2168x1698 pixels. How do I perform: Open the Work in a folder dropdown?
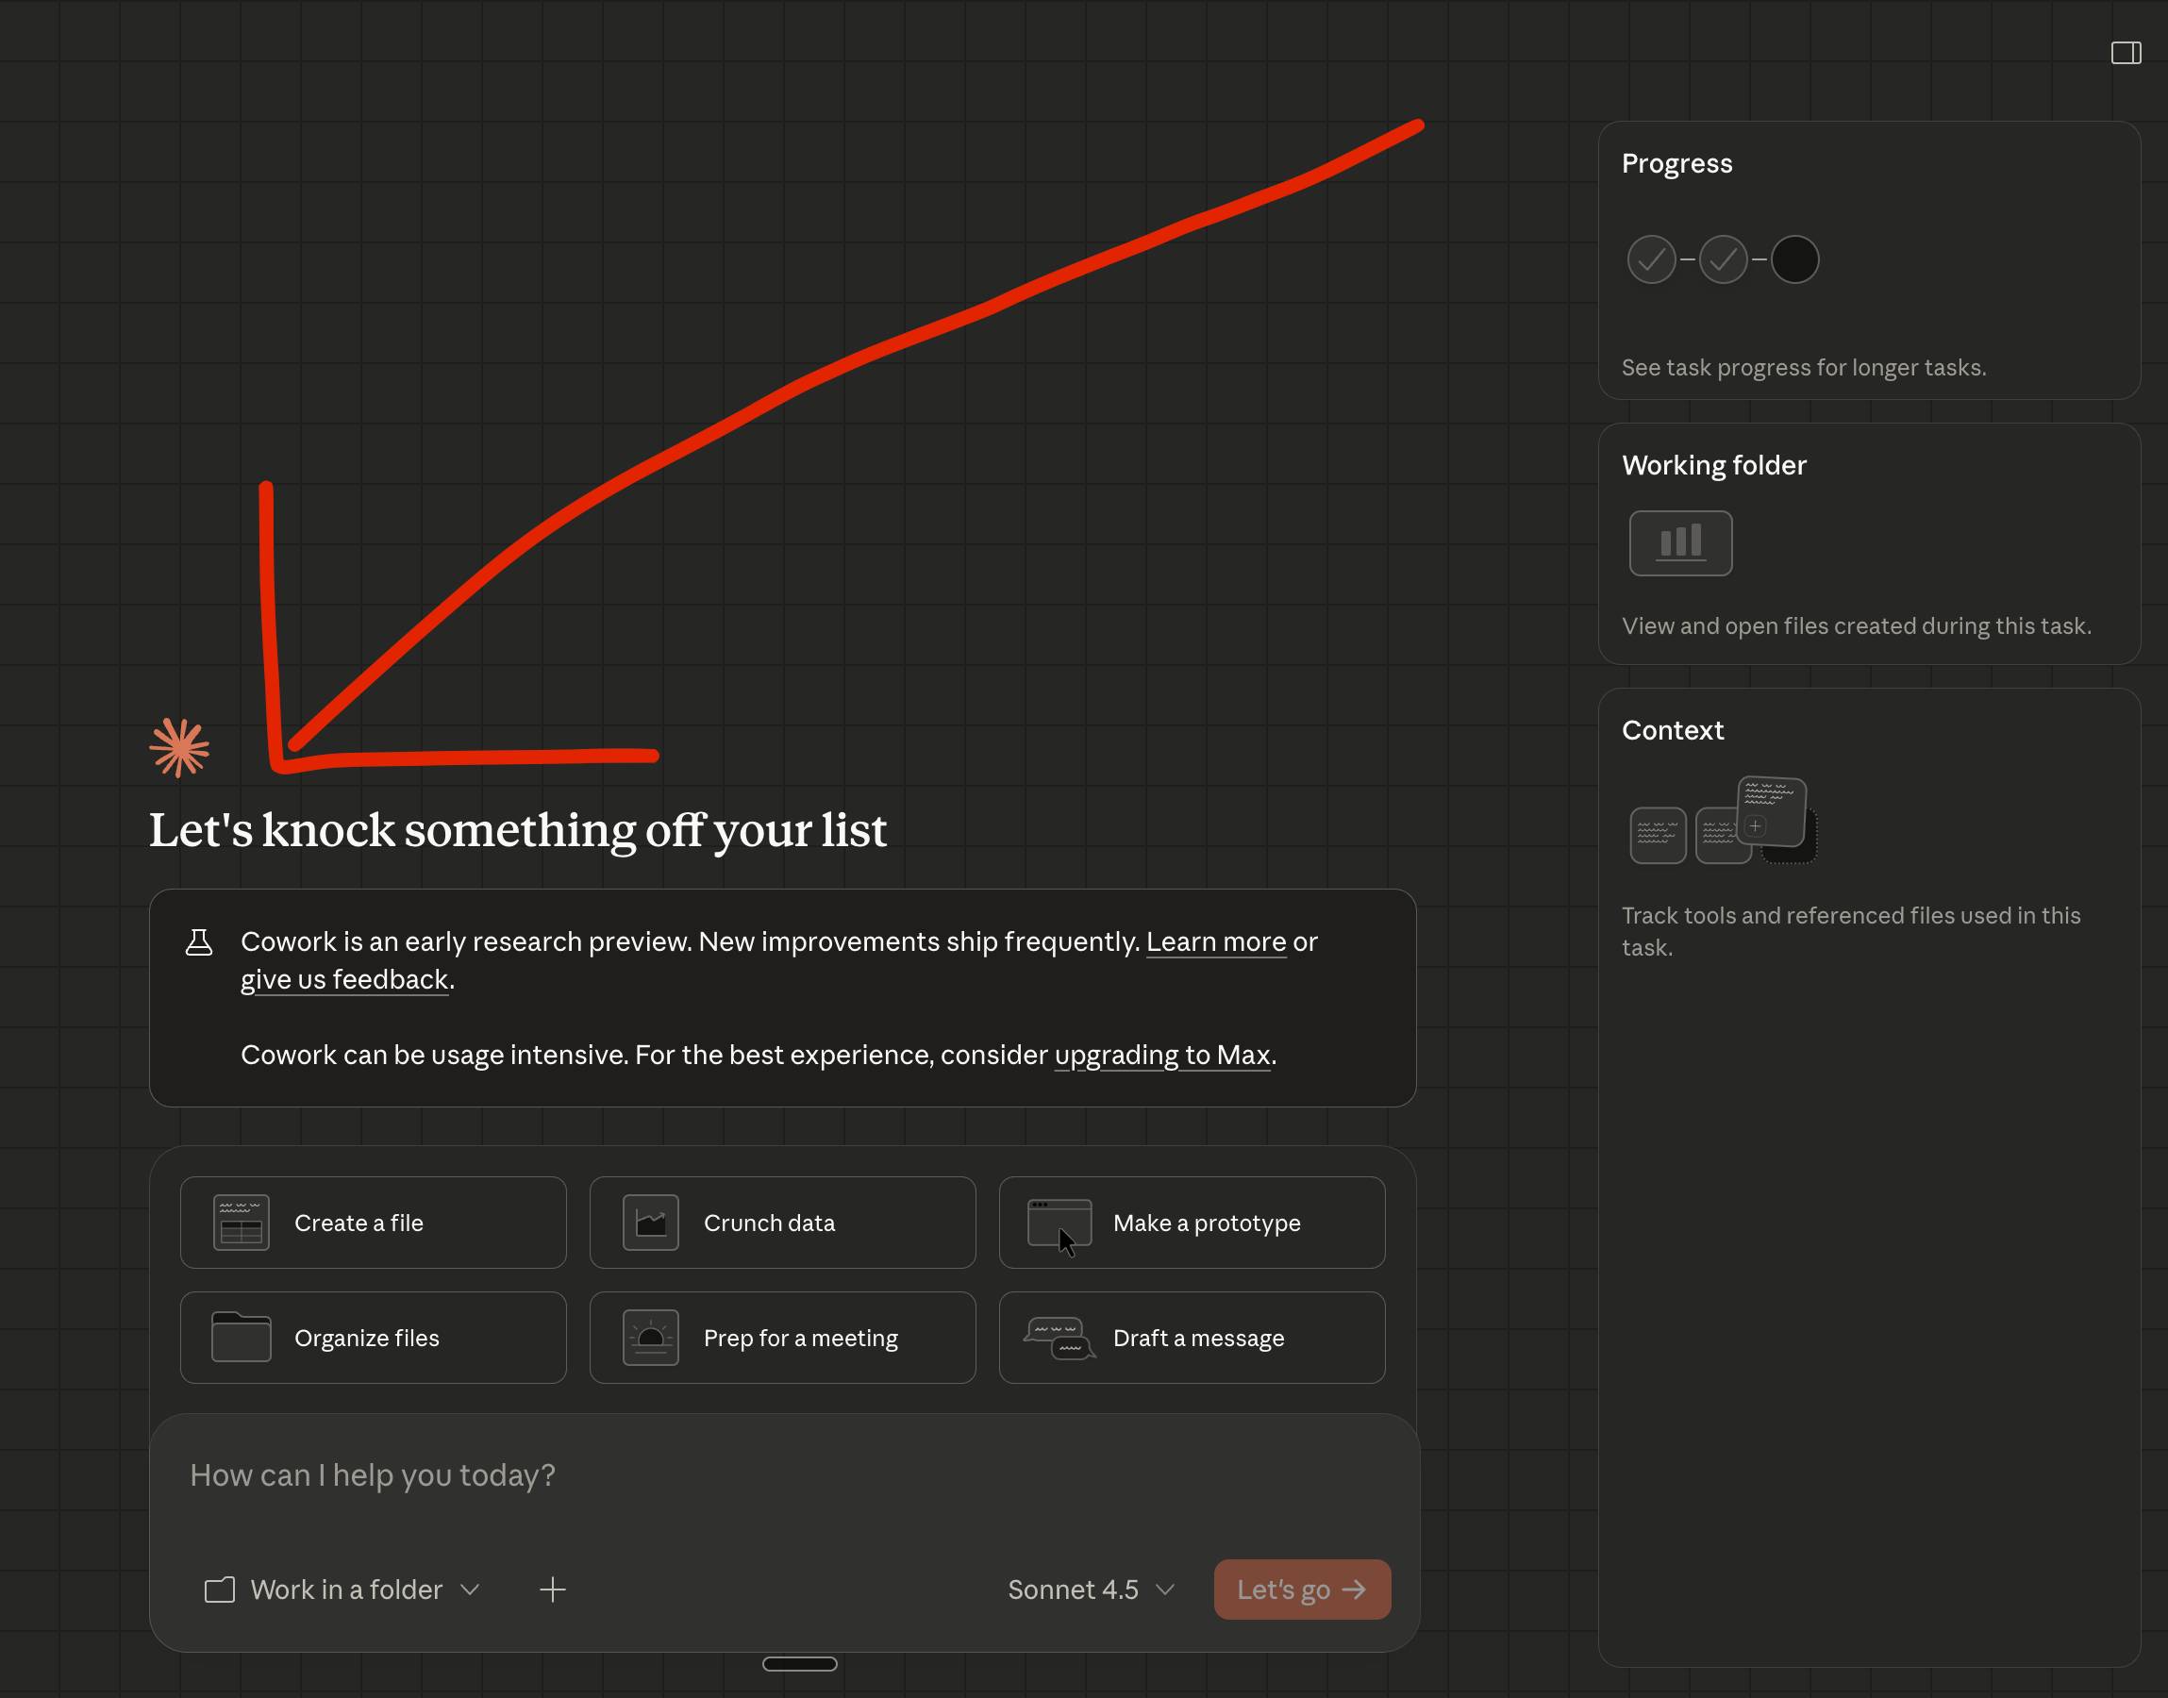pos(343,1589)
